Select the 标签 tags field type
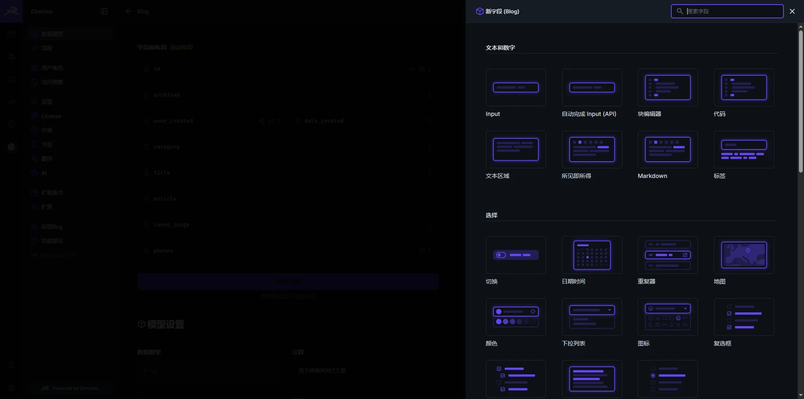 pyautogui.click(x=744, y=149)
